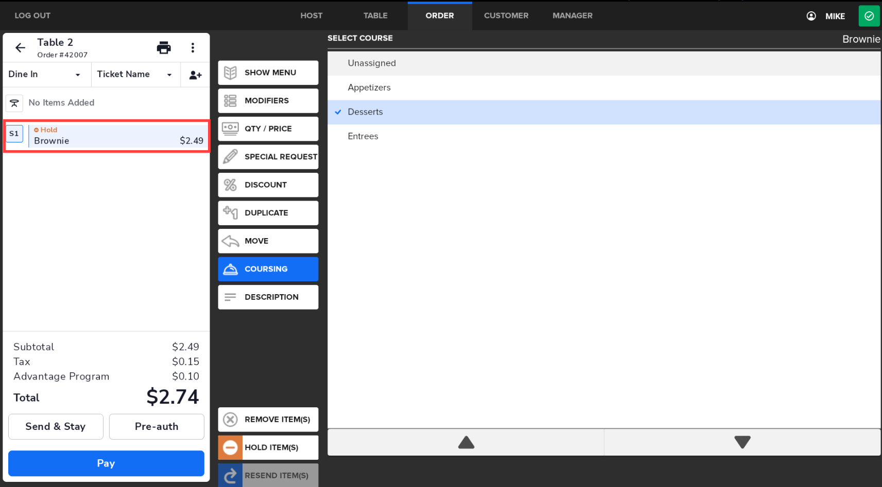Click the Remove Item(s) button

[268, 420]
